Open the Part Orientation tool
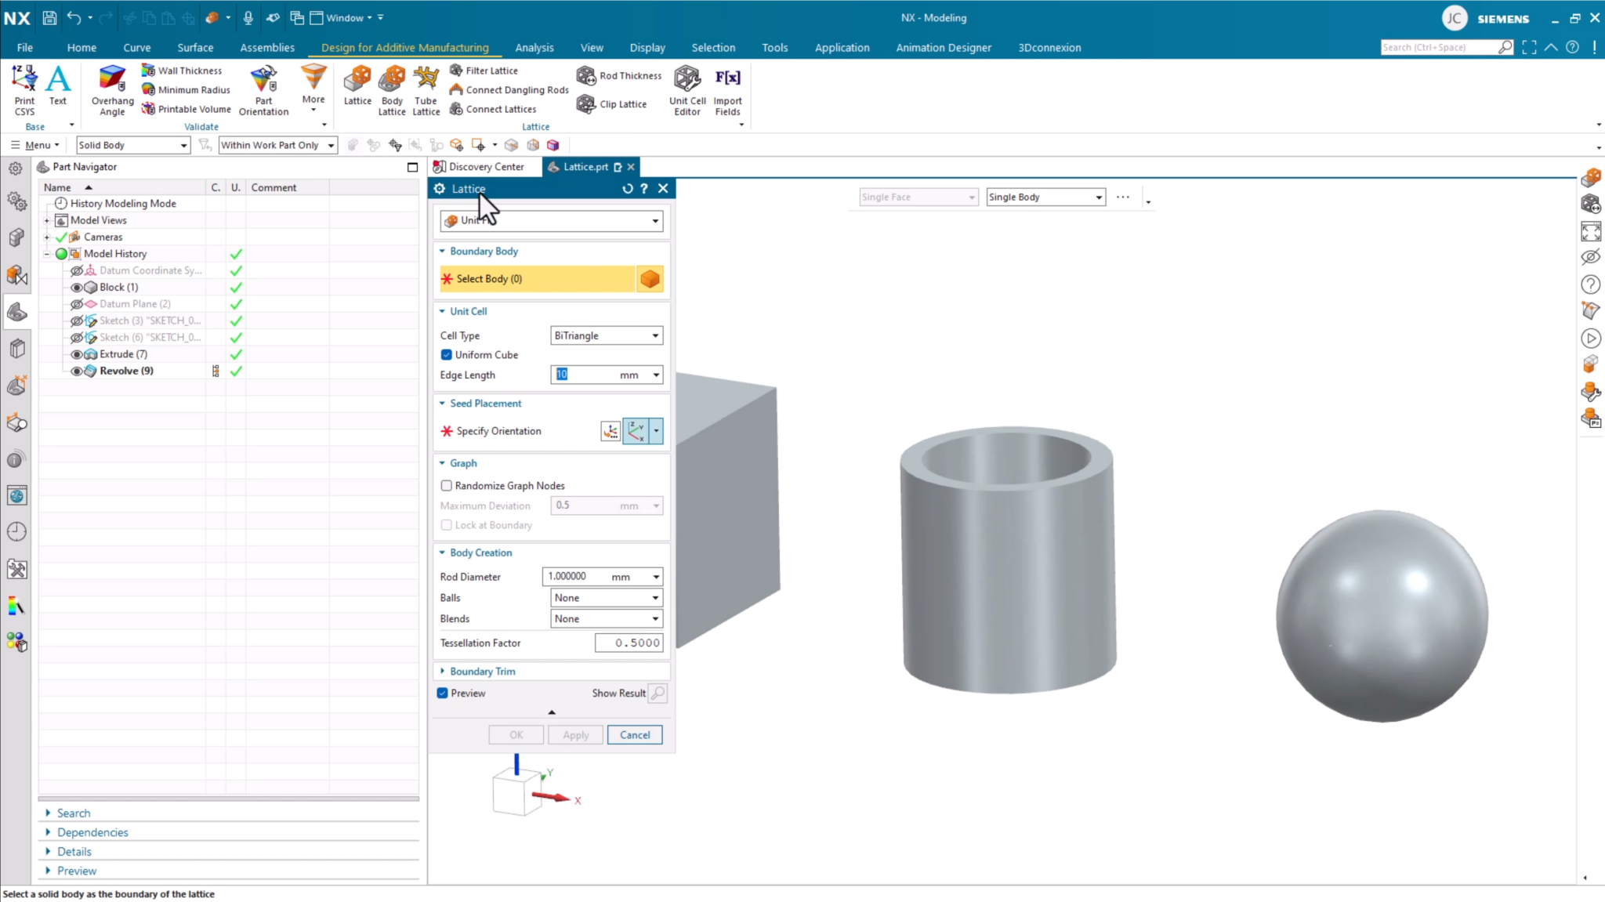 263,80
